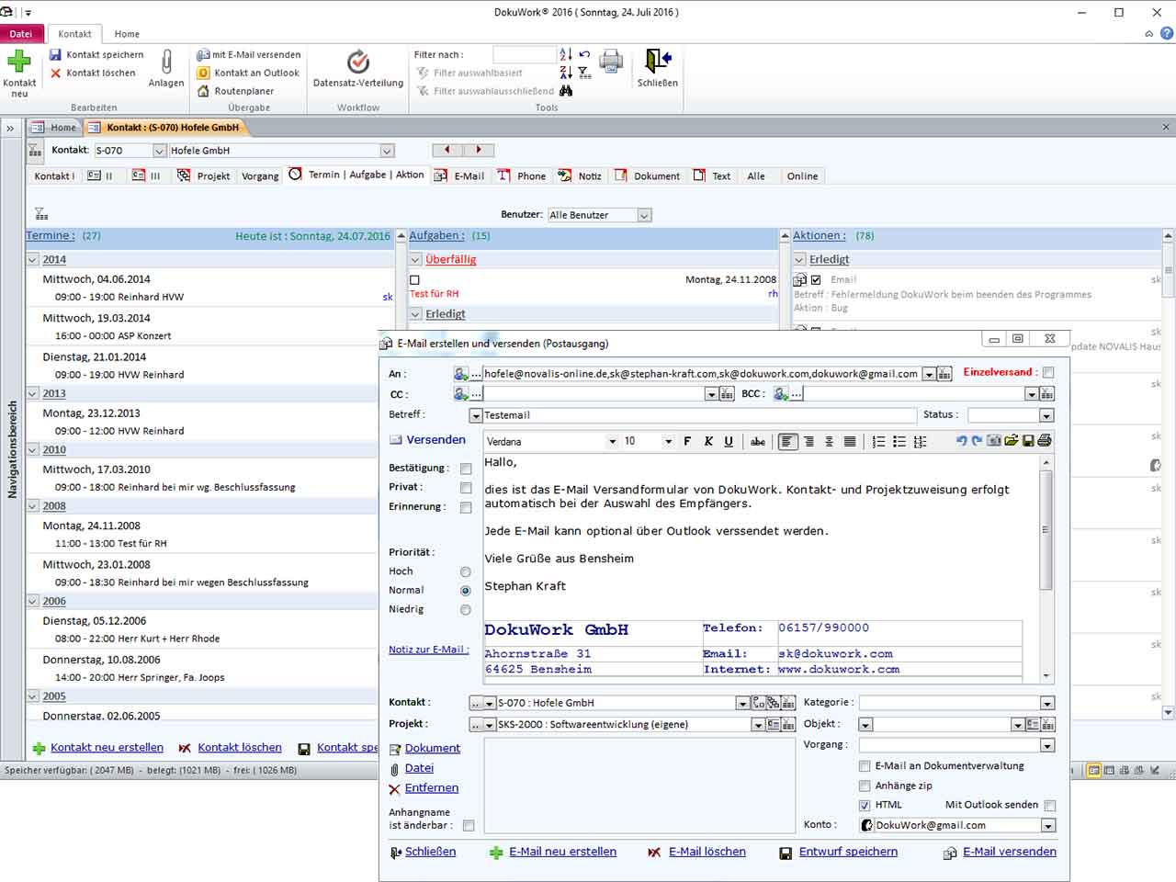Collapse the Überfällig tasks group

[415, 260]
